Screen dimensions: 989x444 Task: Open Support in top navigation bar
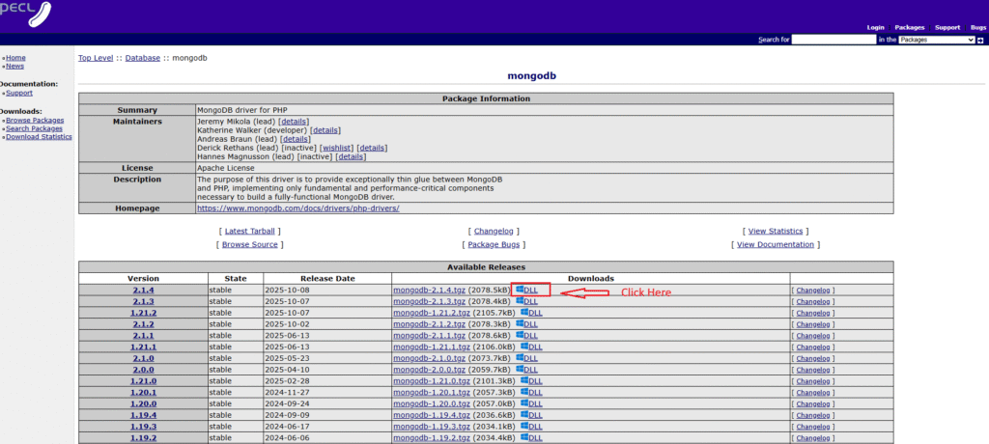[x=947, y=27]
